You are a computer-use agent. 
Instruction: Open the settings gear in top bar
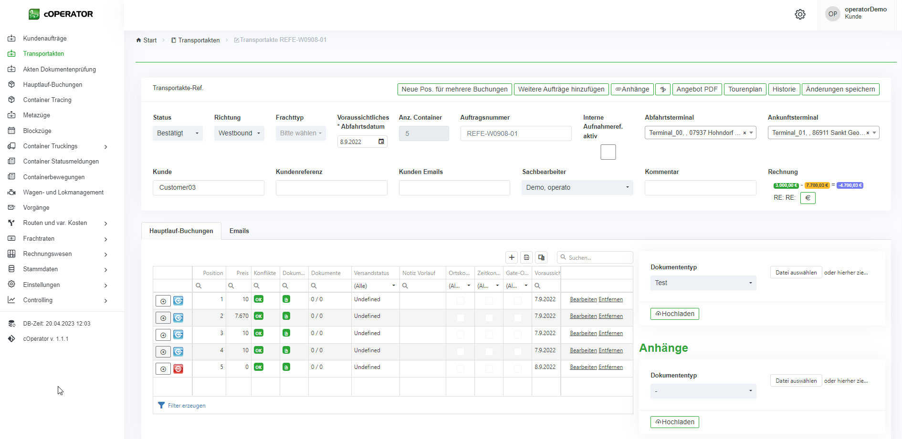click(800, 14)
